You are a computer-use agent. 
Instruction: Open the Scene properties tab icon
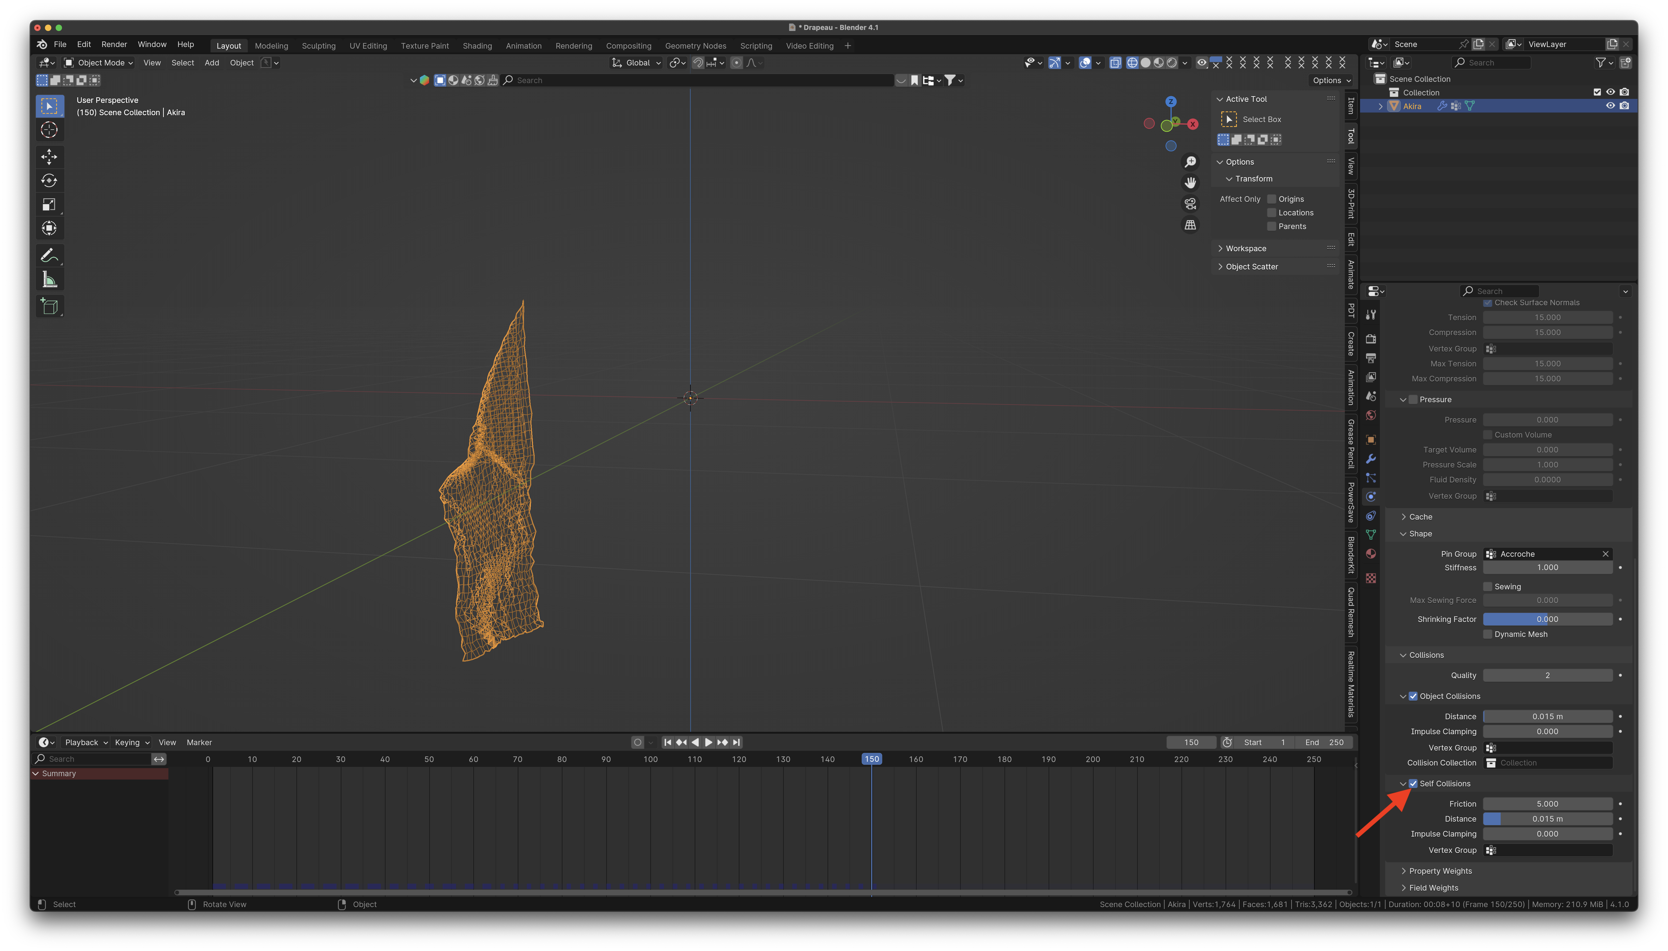[1371, 396]
